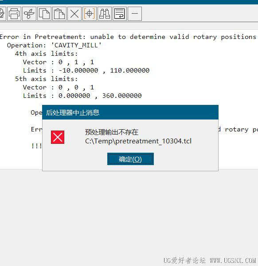Click the printer icon in the toolbar
Image resolution: width=258 pixels, height=266 pixels.
(x=14, y=14)
